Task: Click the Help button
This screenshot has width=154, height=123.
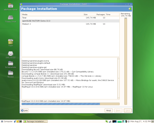Action: (x=24, y=110)
